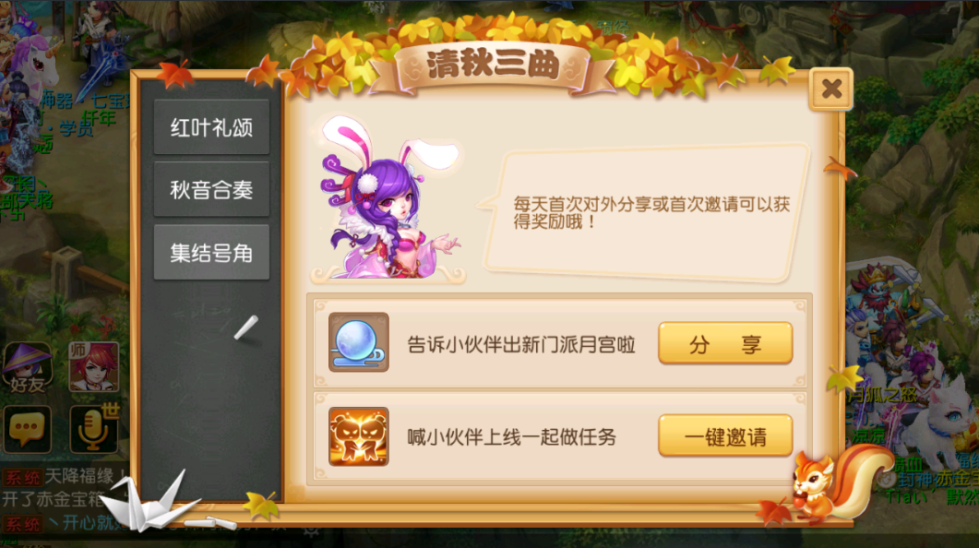Open the 集结号角 tab
Image resolution: width=979 pixels, height=548 pixels.
211,252
